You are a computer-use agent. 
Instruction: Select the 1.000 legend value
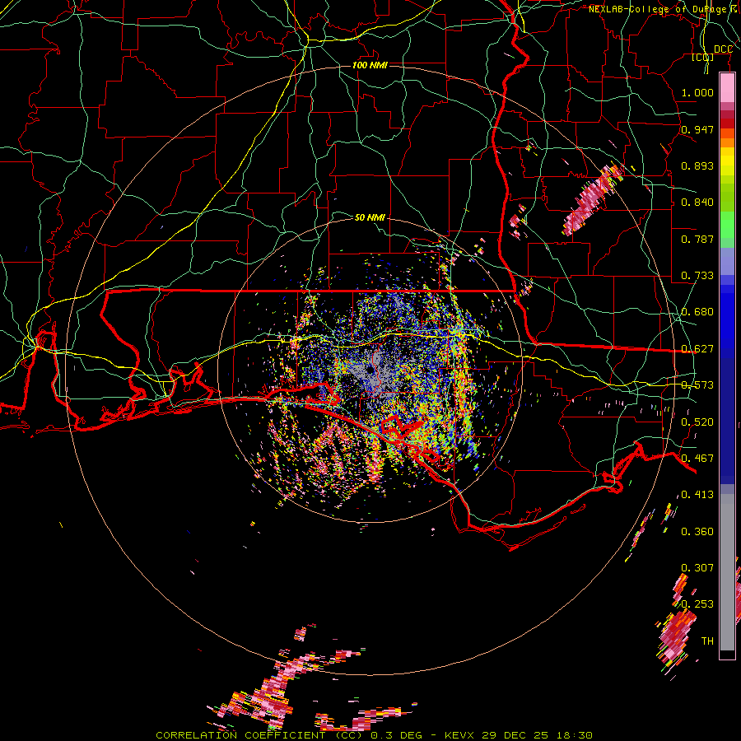coord(697,92)
